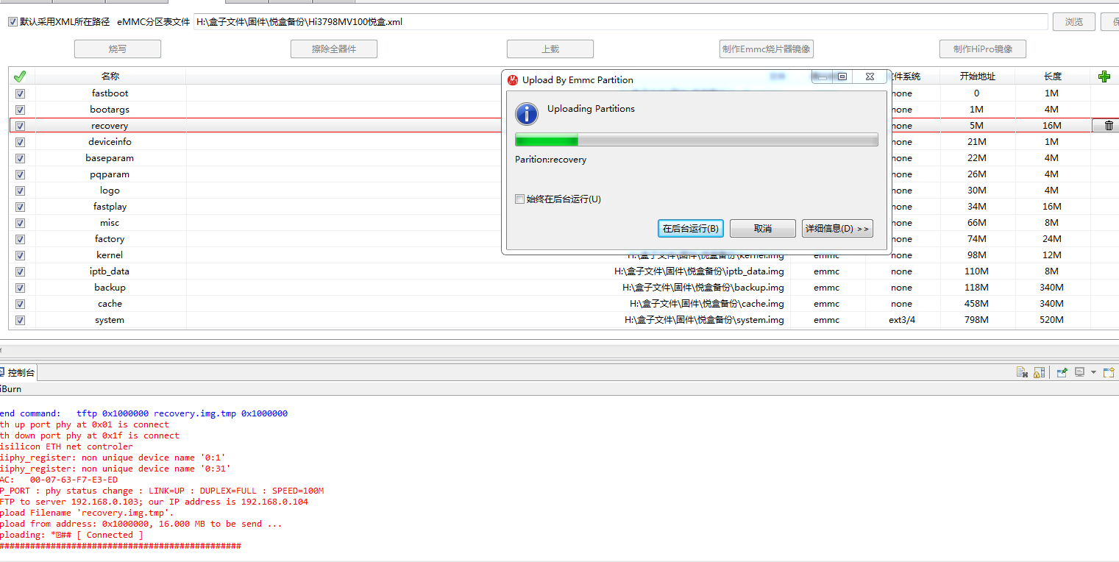Open the console selection dropdown arrow

(1093, 372)
